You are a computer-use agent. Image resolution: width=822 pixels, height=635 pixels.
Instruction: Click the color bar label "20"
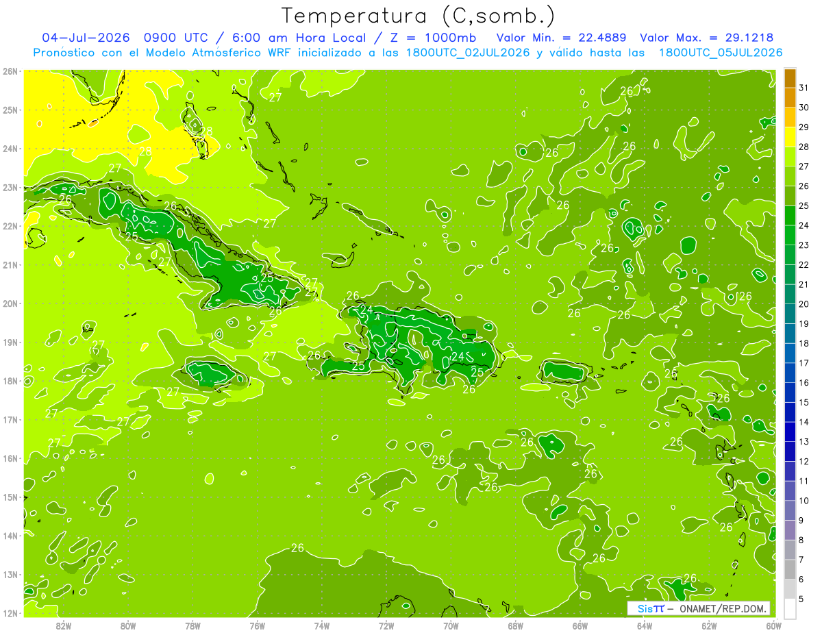(x=804, y=304)
